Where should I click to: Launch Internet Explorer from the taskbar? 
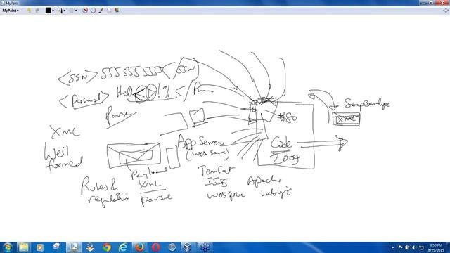123,247
